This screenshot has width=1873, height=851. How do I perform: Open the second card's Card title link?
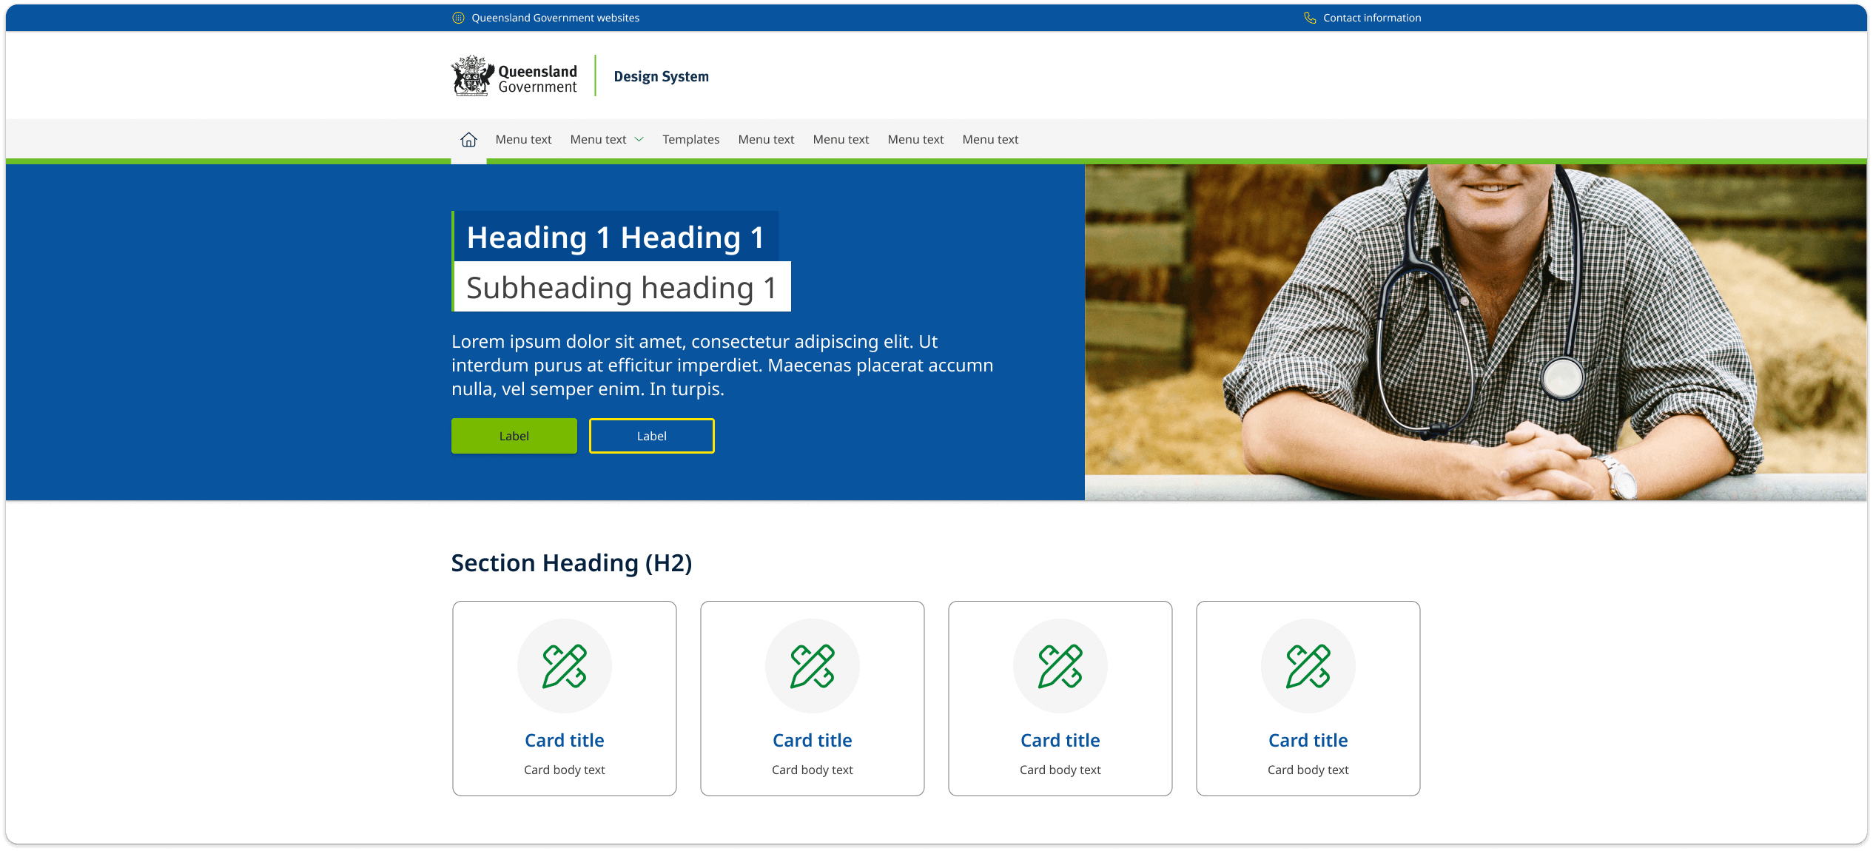pyautogui.click(x=813, y=740)
